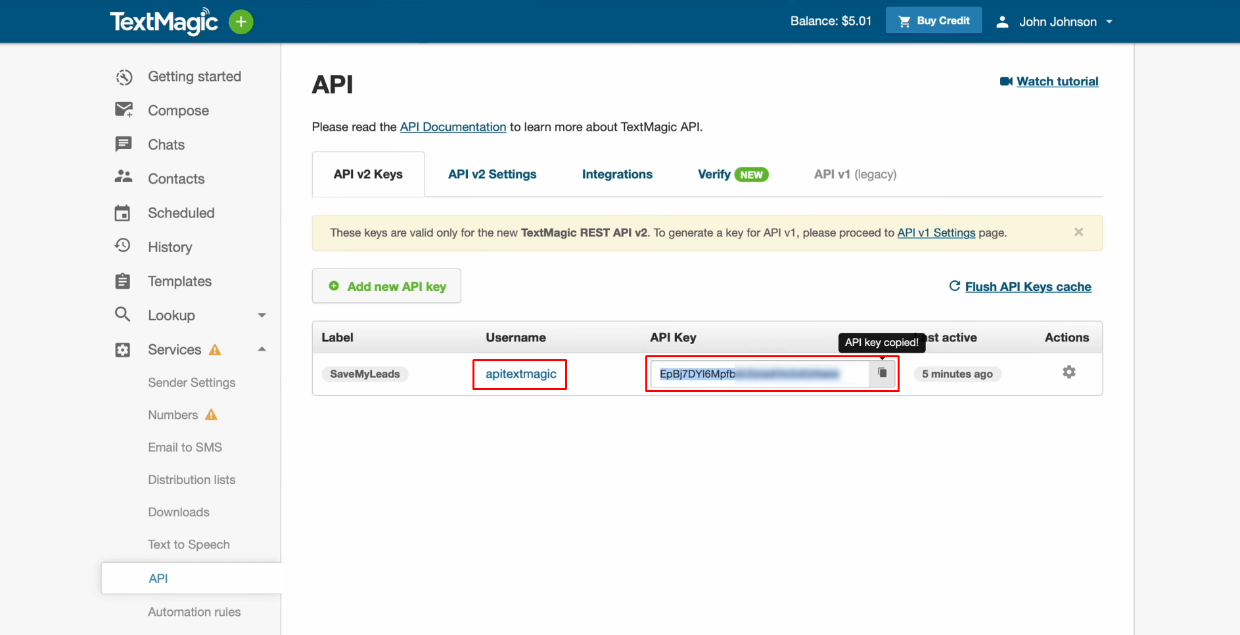Click the SaveMyLeads label badge

(365, 374)
